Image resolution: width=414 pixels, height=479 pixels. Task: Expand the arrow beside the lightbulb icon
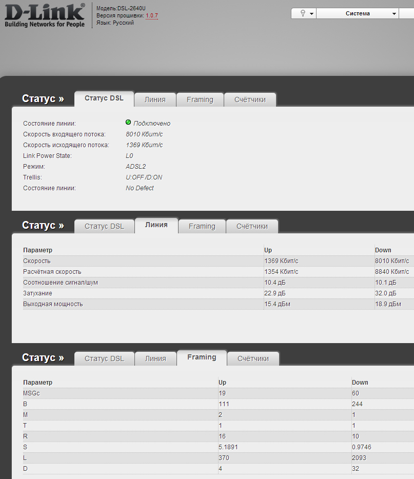[311, 14]
